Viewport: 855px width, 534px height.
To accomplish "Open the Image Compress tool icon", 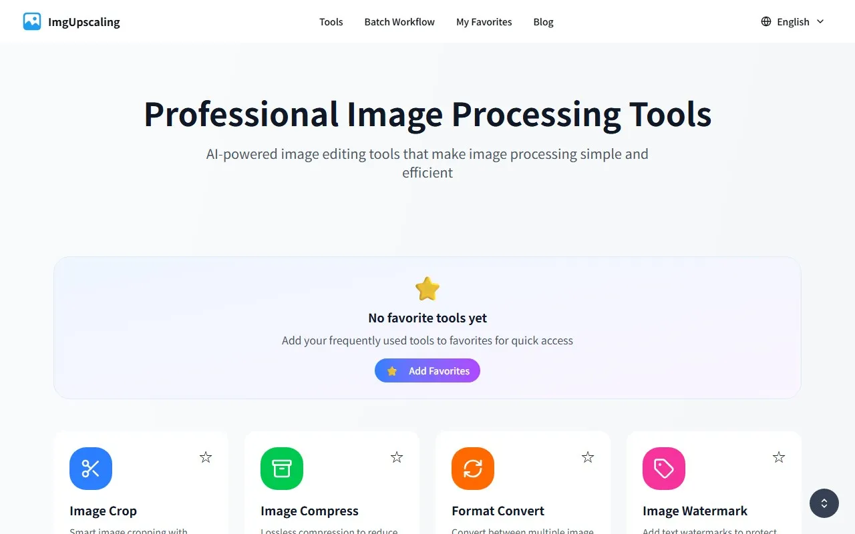I will (281, 469).
